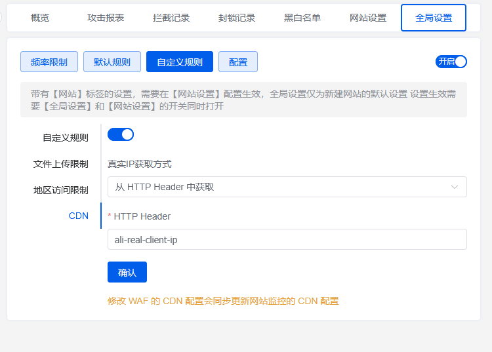Select the 频率限制 section button

(x=49, y=62)
